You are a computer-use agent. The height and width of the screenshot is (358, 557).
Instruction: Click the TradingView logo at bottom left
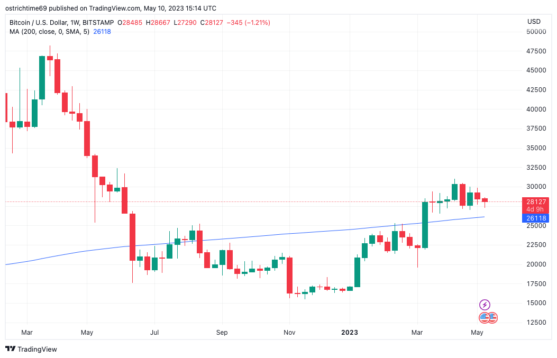coord(31,349)
